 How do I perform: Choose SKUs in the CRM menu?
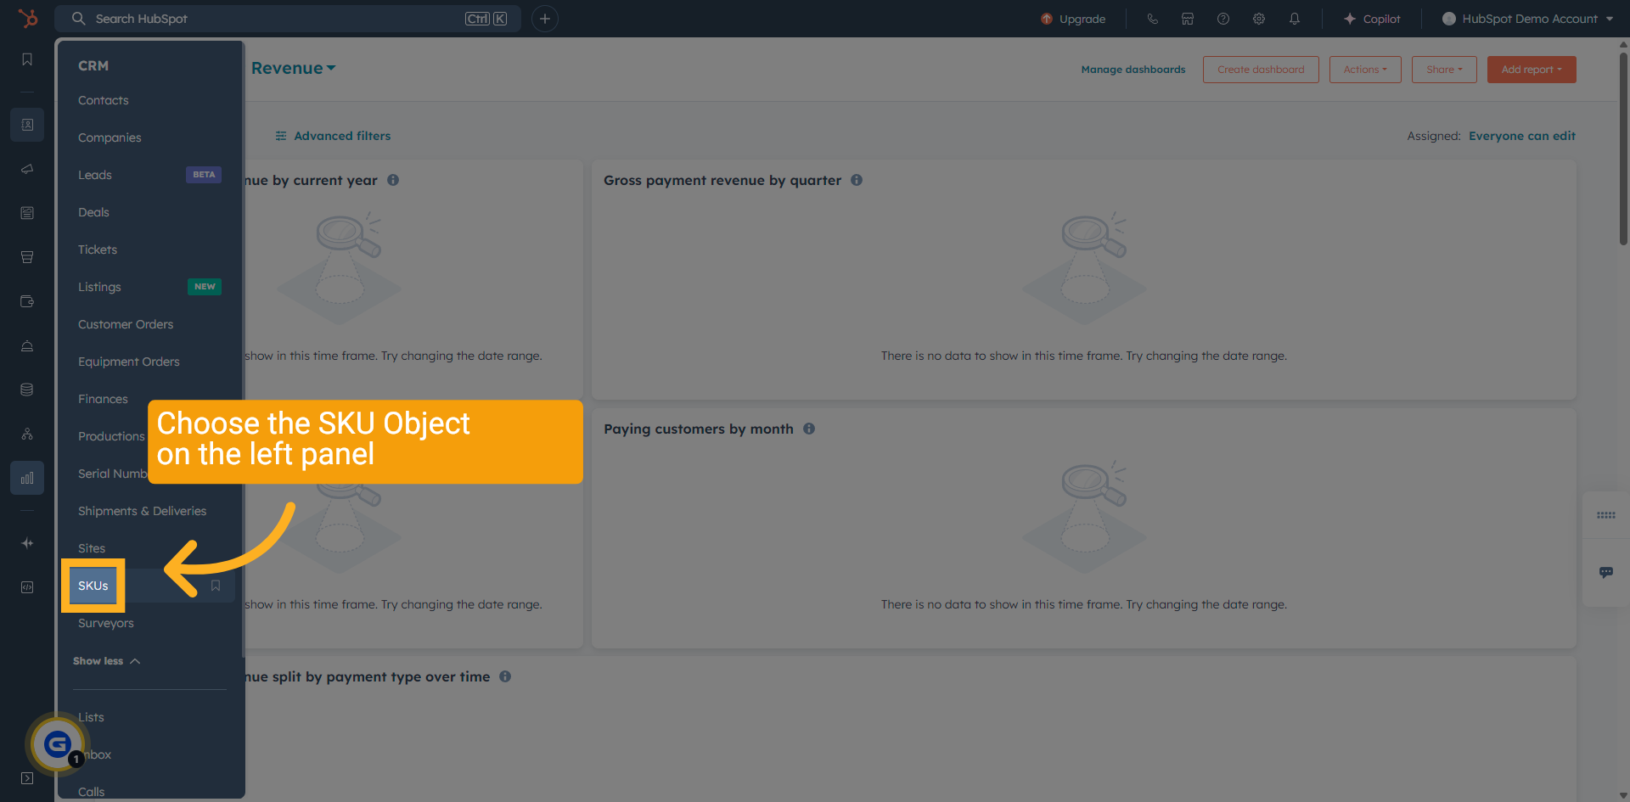(93, 586)
